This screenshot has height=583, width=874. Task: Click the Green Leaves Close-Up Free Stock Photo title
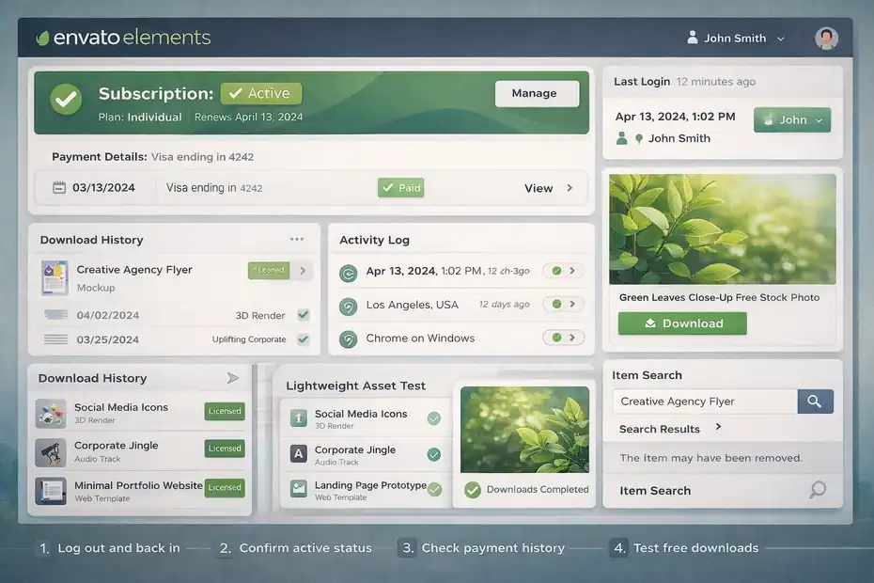719,297
